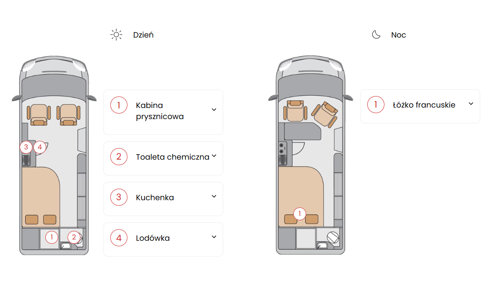Click the number 2 badge beside Toaleta chemiczna

click(x=119, y=157)
